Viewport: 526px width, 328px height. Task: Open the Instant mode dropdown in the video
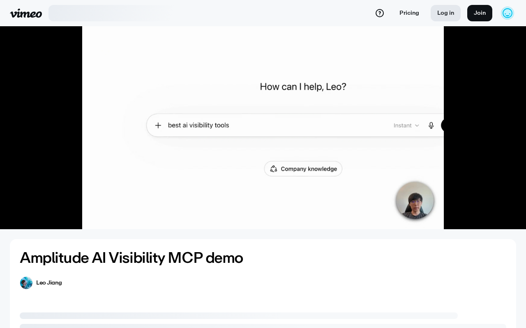click(x=406, y=125)
